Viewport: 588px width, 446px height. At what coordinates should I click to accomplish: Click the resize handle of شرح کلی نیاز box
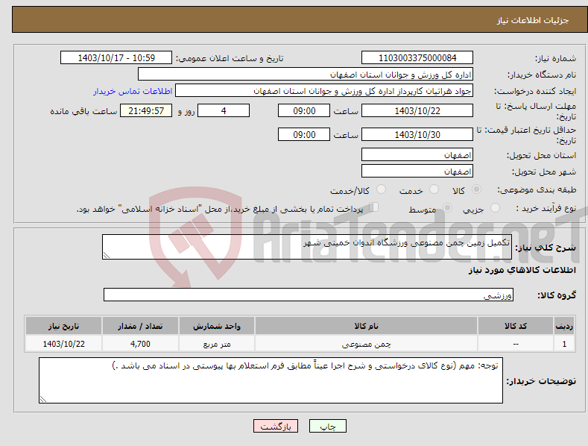[x=107, y=255]
